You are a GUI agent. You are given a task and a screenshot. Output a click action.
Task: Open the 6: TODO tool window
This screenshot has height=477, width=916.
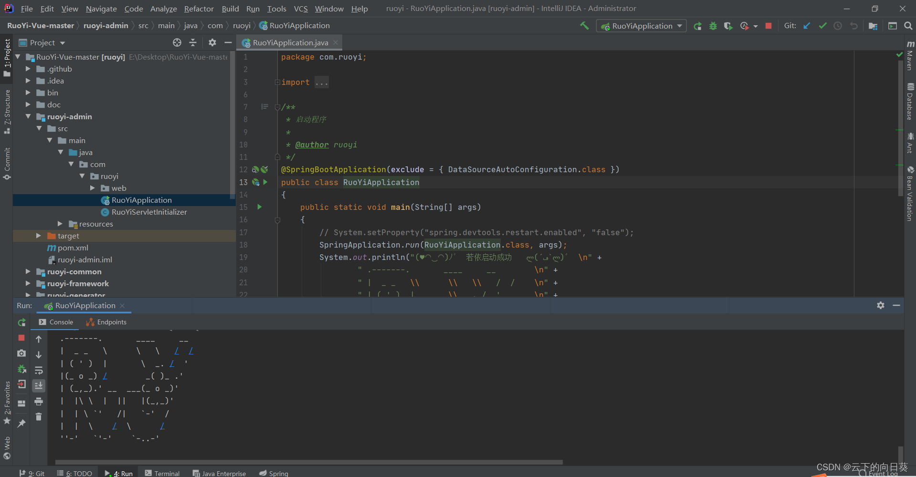74,473
